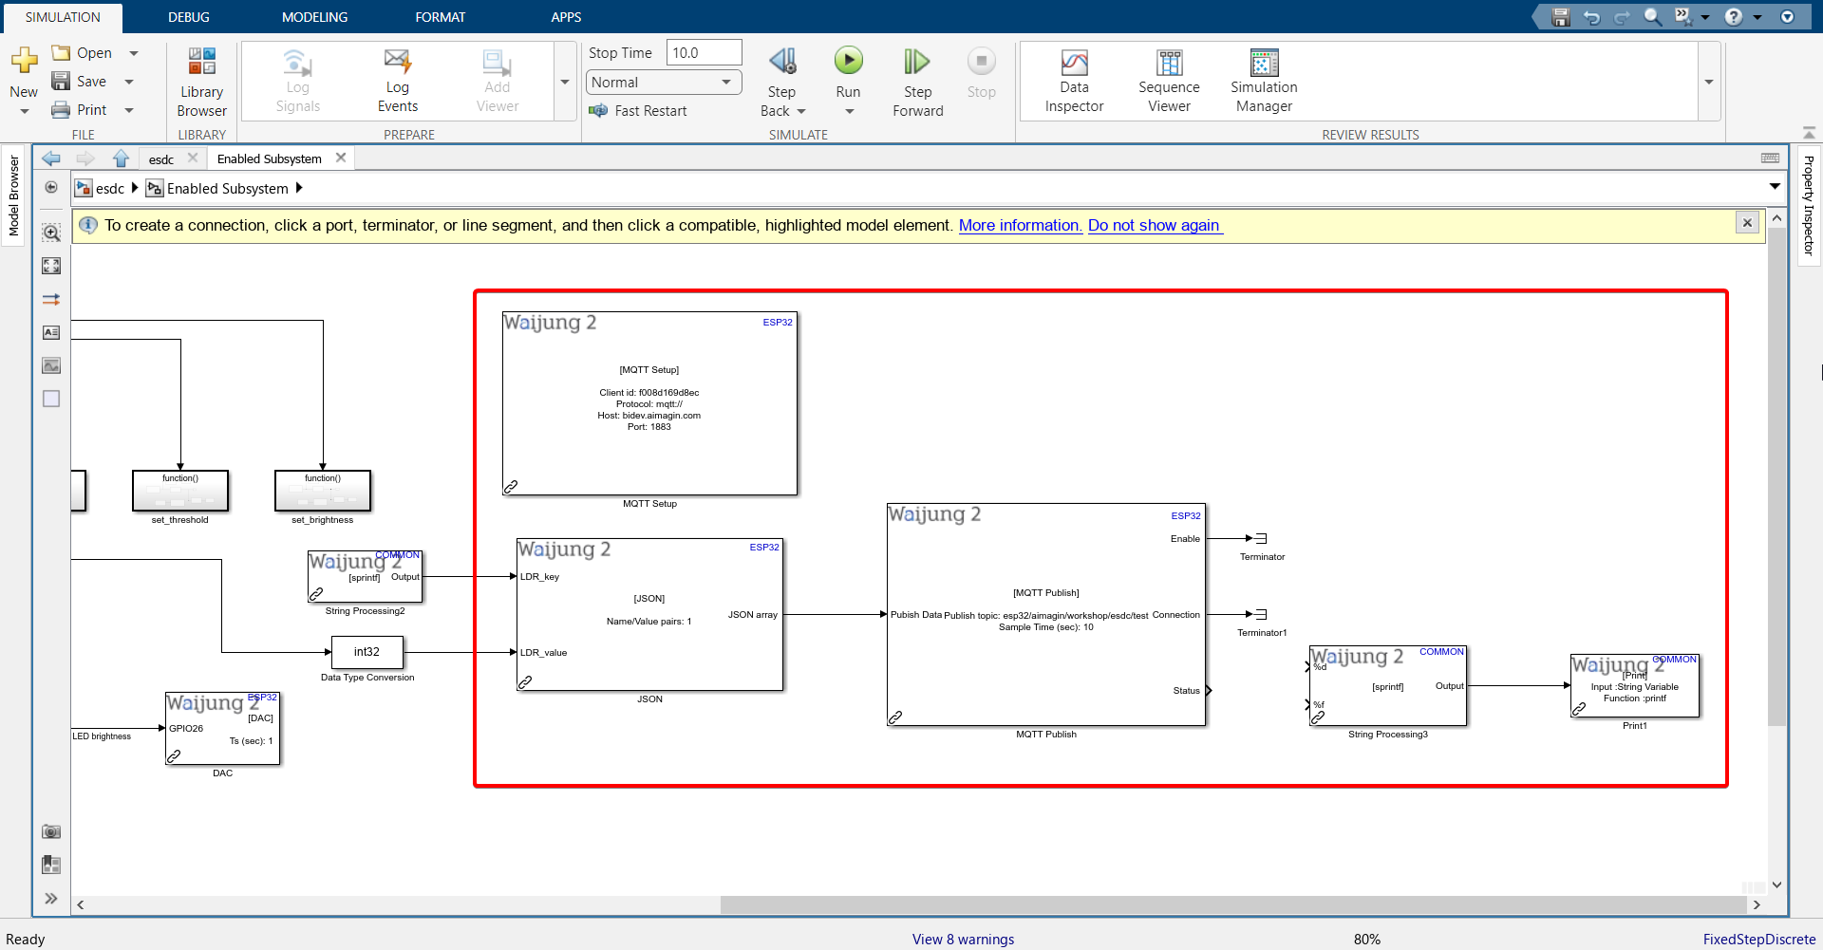Screen dimensions: 1823x950
Task: Click the Print icon
Action: [61, 110]
